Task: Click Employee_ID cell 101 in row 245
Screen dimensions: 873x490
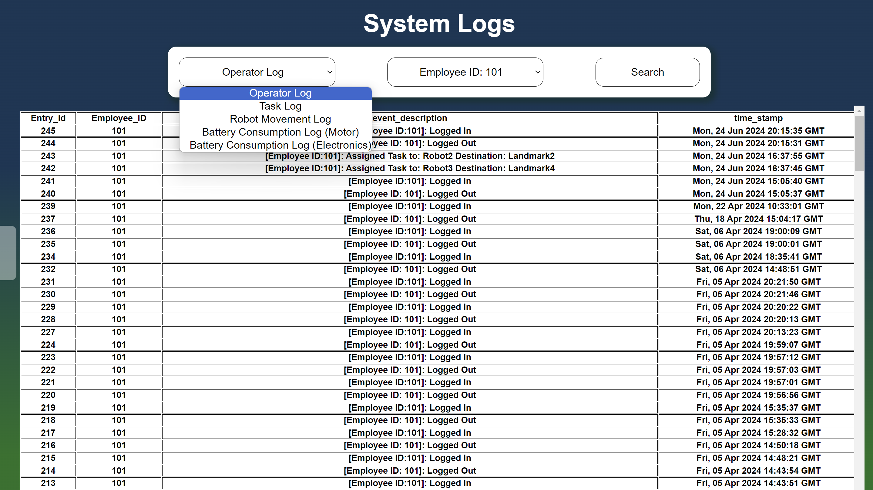Action: tap(119, 131)
